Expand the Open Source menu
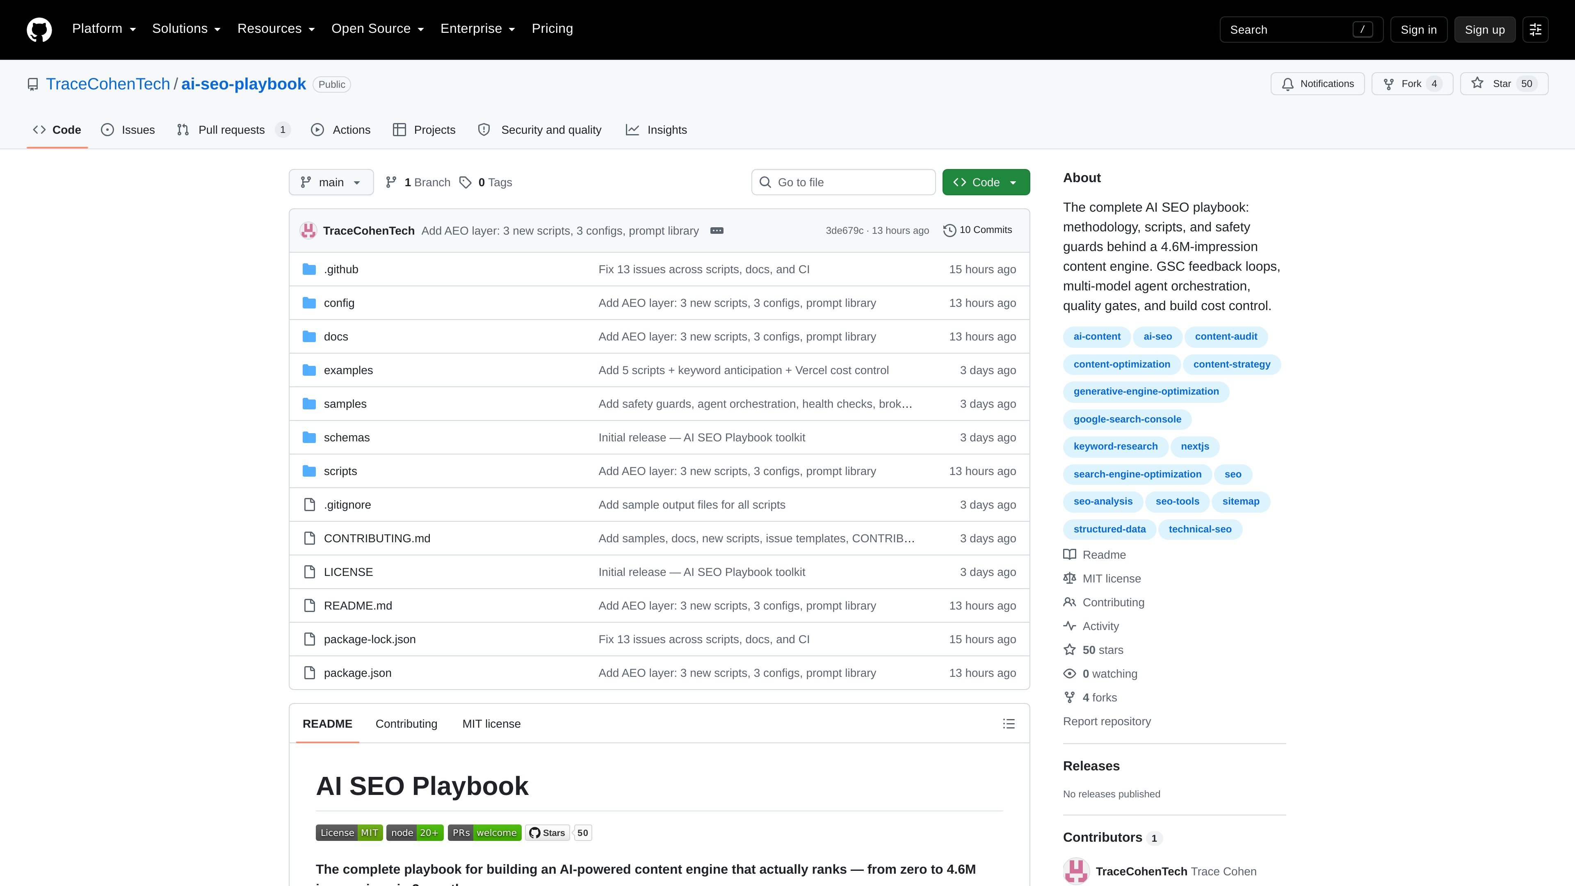This screenshot has height=886, width=1575. point(377,29)
